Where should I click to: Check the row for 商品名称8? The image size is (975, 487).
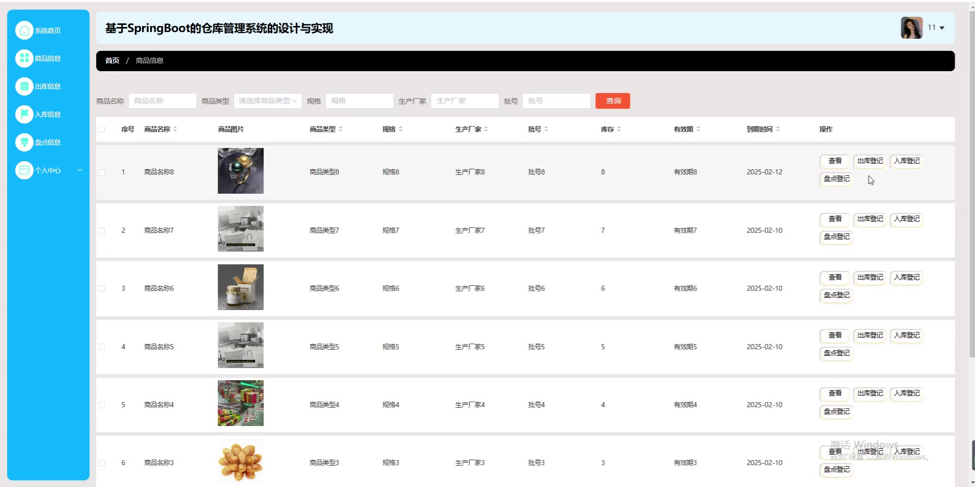point(102,172)
